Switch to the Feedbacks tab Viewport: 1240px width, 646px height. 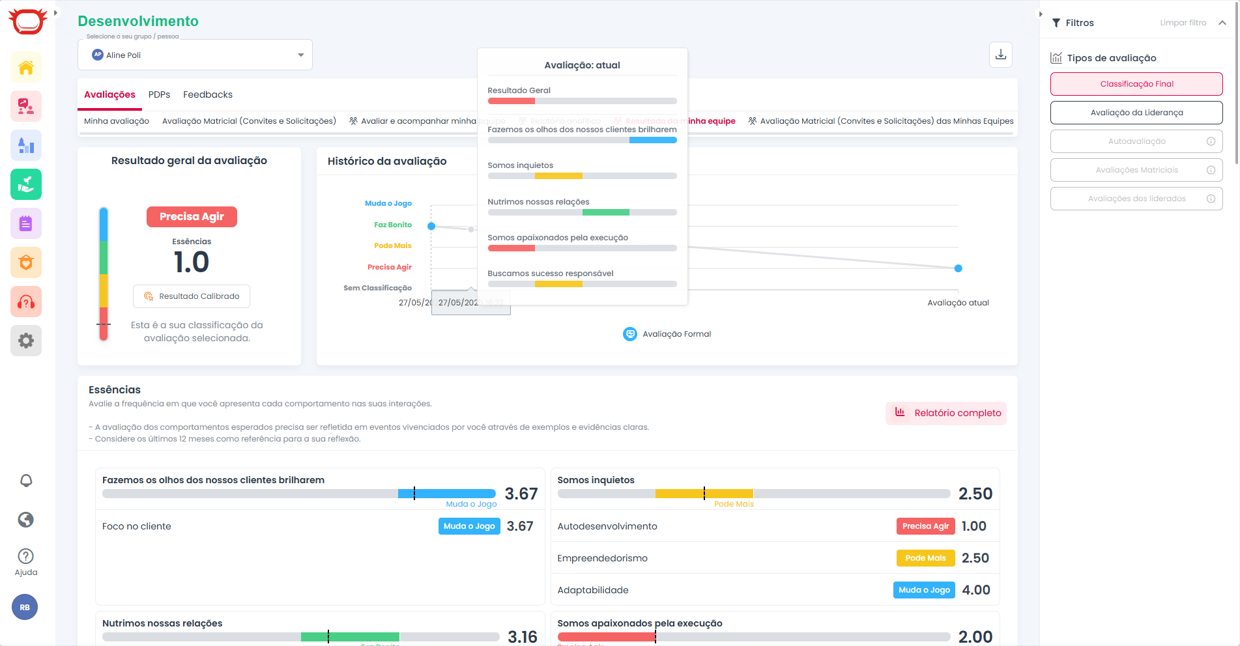point(208,95)
